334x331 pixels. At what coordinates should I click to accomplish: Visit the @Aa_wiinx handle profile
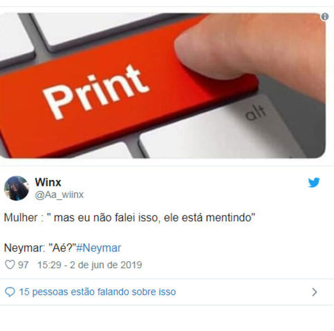tap(59, 194)
